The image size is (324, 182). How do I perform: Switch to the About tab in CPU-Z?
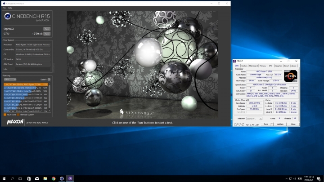[293, 66]
